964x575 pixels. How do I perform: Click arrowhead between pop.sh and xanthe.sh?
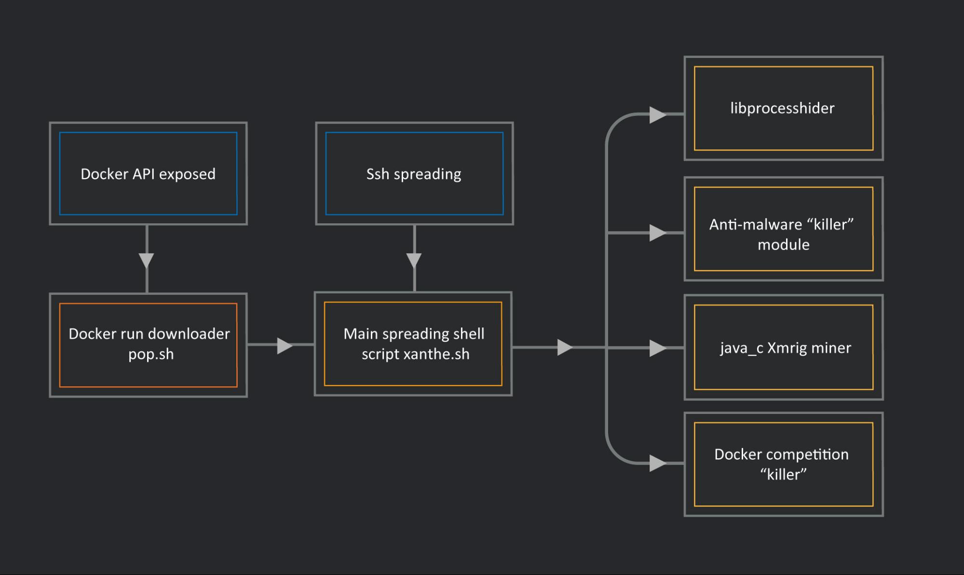285,345
